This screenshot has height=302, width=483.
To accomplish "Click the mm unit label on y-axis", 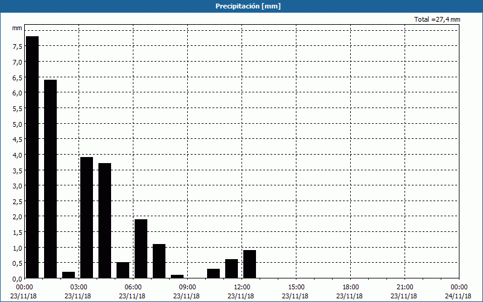I will click(18, 28).
